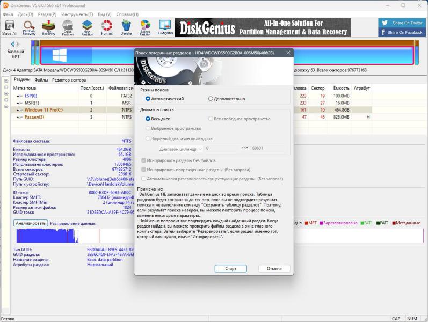428x322 pixels.
Task: Open the Инструменты(T) menu
Action: pyautogui.click(x=77, y=14)
